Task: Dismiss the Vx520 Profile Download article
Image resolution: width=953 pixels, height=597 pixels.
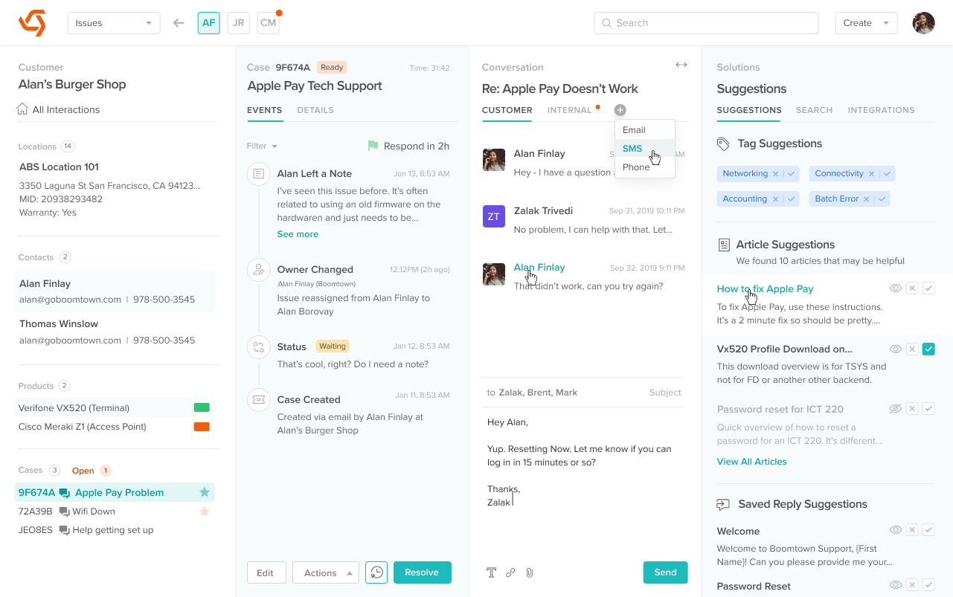Action: coord(912,349)
